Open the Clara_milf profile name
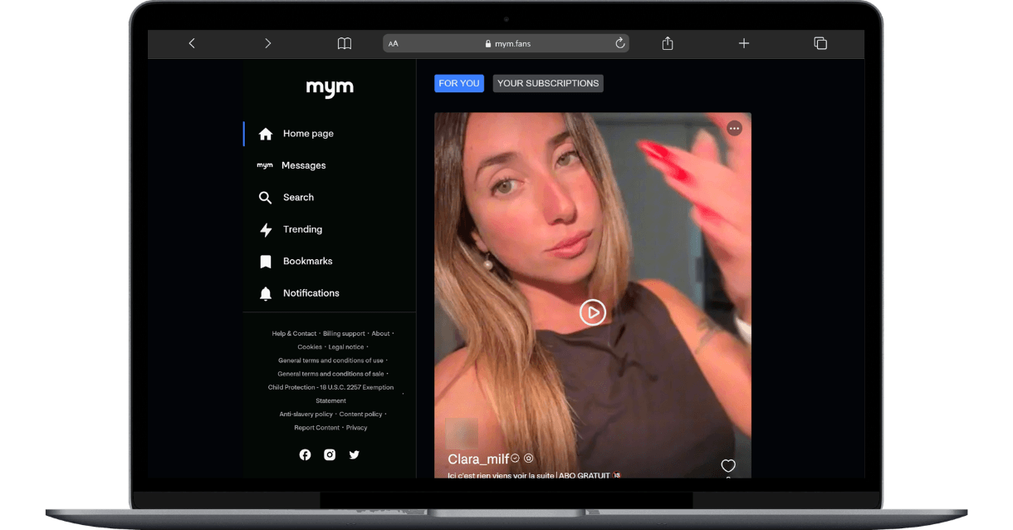1013x530 pixels. pos(478,459)
